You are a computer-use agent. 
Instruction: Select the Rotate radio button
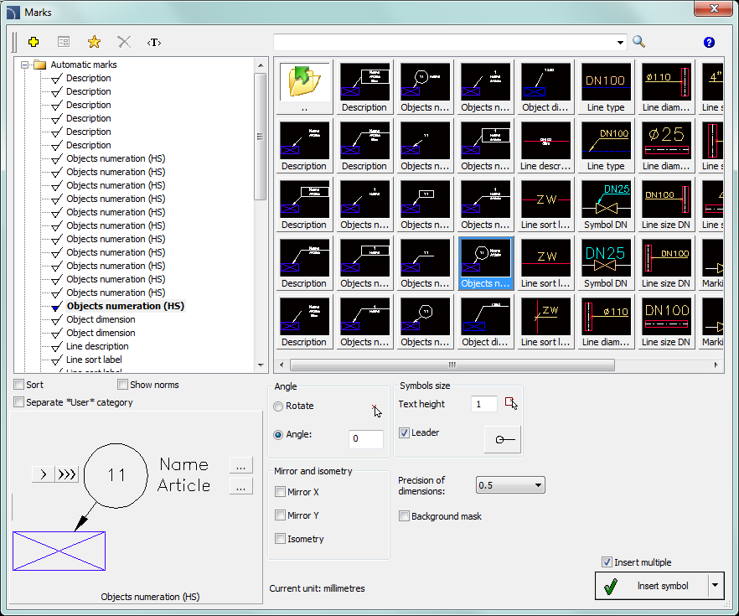[278, 406]
